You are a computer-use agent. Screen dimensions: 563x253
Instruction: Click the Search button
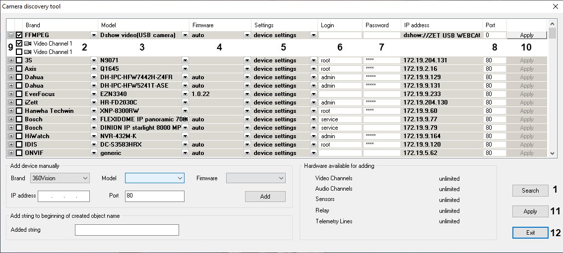[x=530, y=191]
